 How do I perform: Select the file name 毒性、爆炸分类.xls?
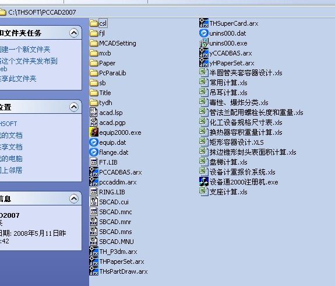point(239,103)
